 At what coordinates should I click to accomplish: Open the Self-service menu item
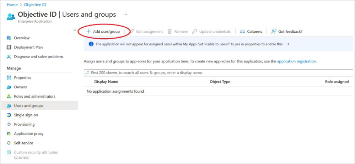tap(23, 143)
